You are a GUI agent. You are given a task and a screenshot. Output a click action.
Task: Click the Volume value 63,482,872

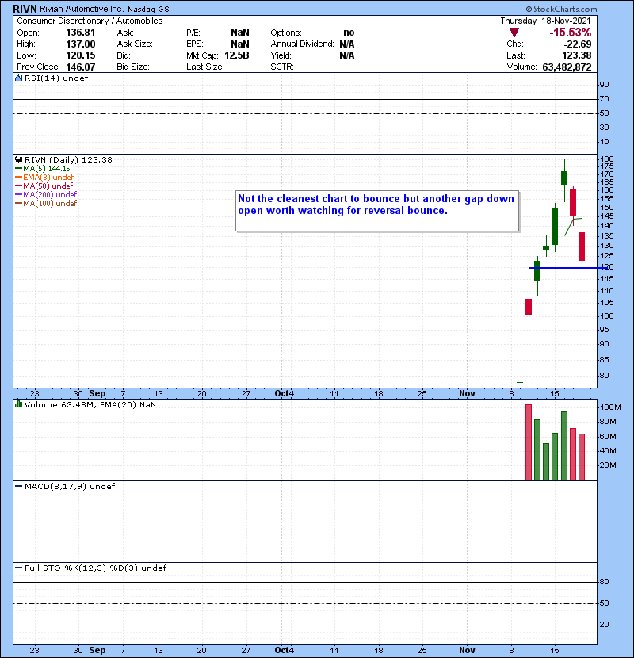click(567, 67)
